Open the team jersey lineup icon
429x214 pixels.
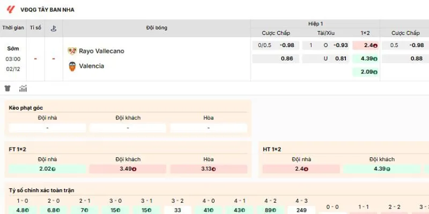pos(8,88)
